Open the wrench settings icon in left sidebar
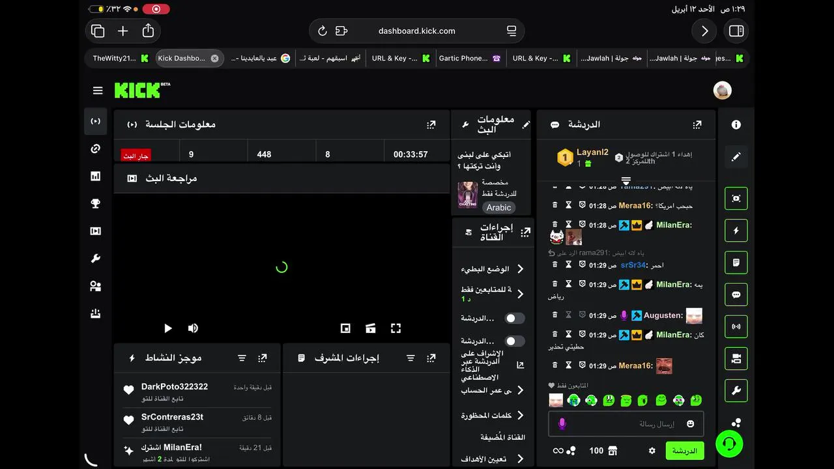 [x=96, y=259]
